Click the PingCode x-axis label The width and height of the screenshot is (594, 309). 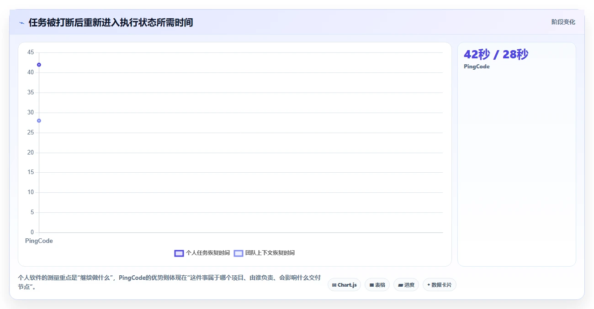pyautogui.click(x=39, y=241)
